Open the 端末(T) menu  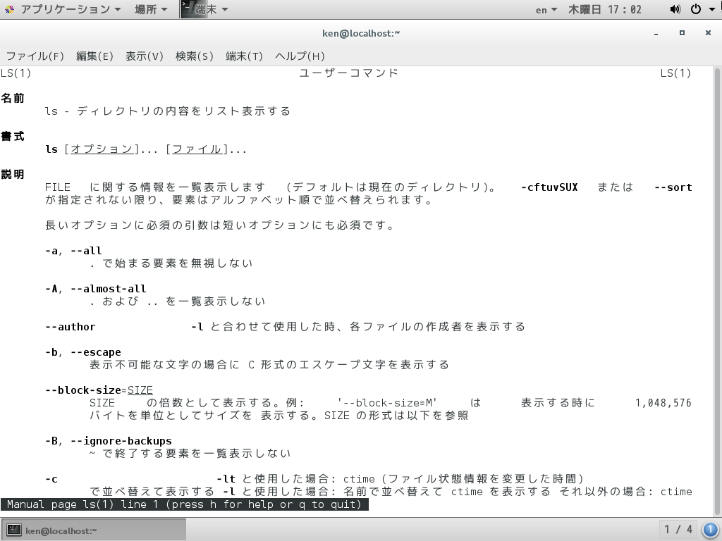click(x=244, y=56)
